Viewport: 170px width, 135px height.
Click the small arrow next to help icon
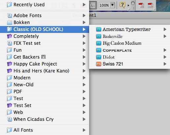coord(128,5)
